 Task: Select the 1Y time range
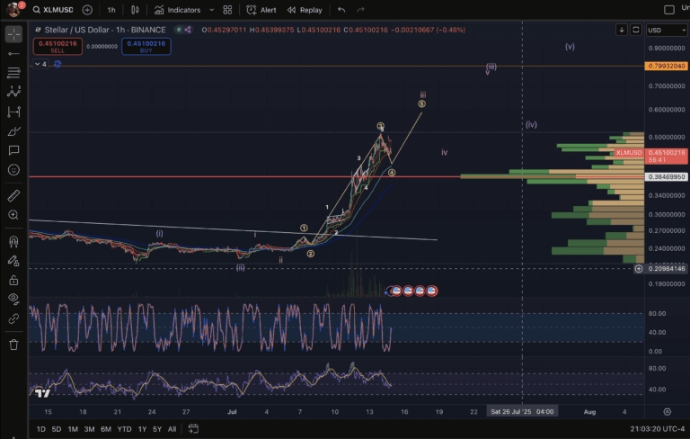pos(142,429)
